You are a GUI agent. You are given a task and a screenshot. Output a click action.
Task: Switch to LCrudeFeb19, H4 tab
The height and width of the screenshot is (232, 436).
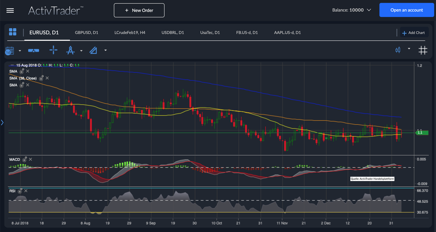(x=130, y=33)
